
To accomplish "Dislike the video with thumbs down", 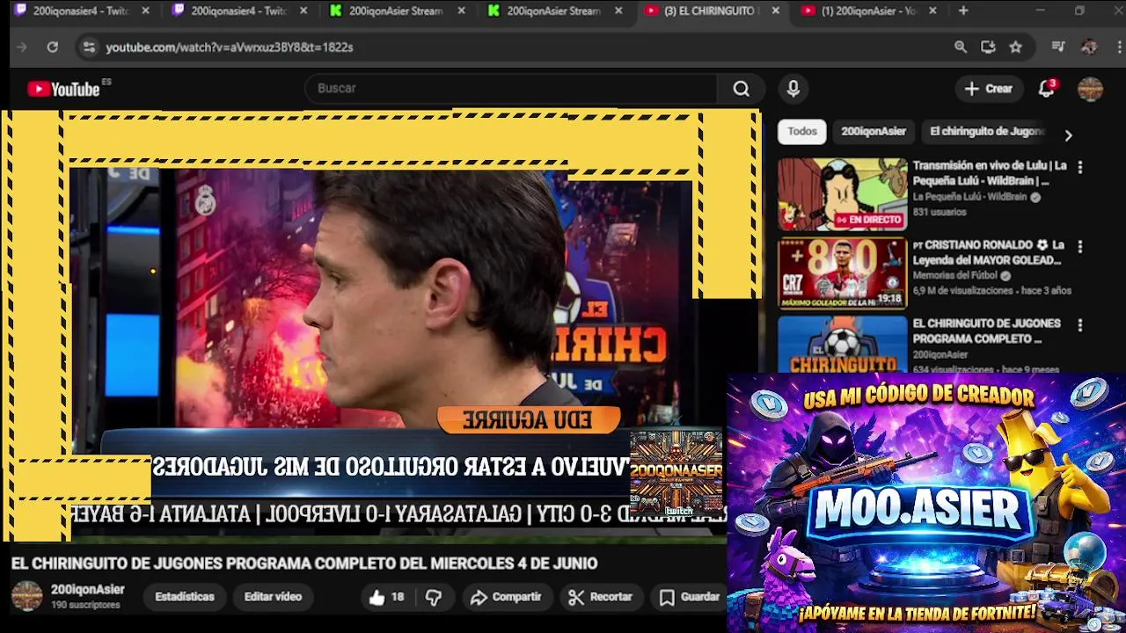I will coord(434,597).
